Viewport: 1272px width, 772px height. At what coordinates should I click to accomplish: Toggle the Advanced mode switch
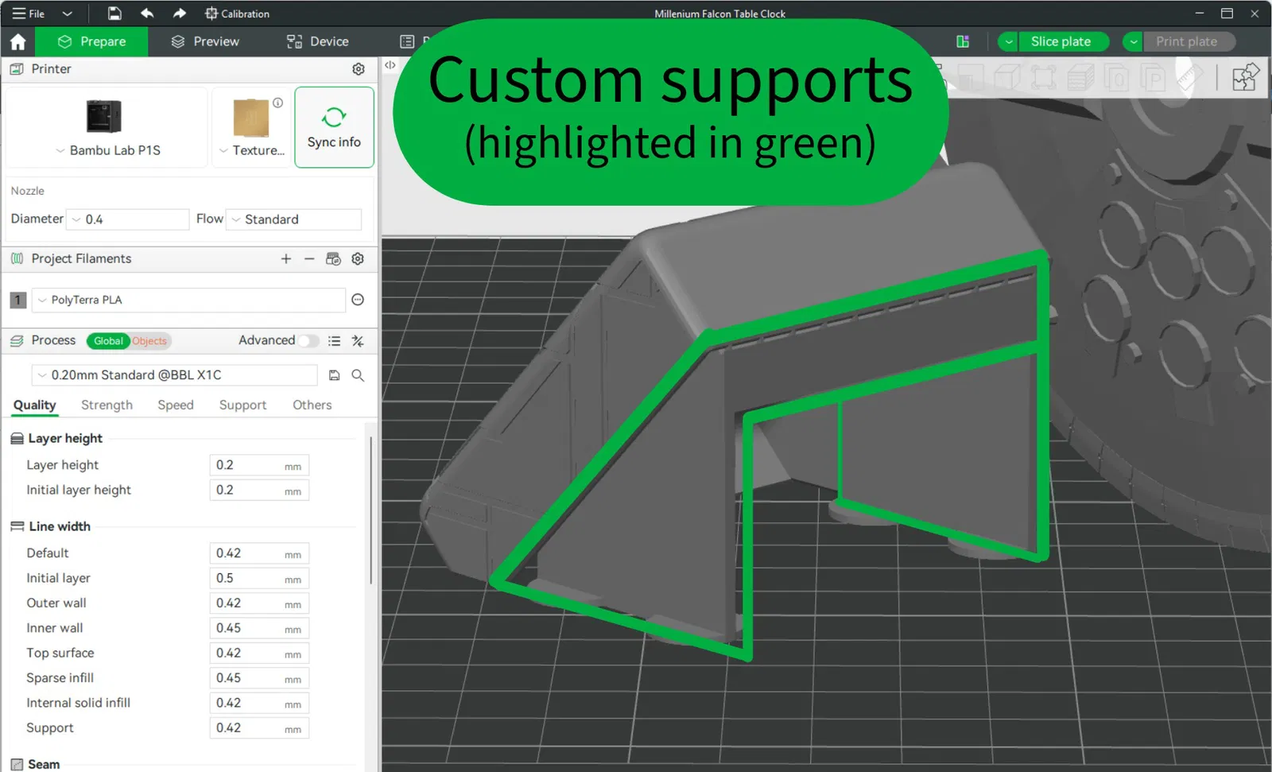[309, 340]
